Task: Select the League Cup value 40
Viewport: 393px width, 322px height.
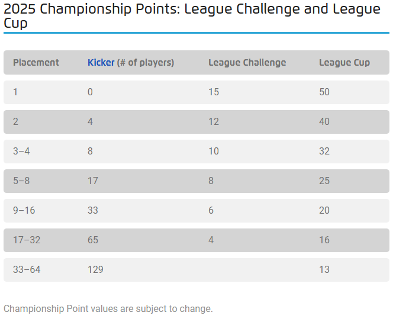Action: pyautogui.click(x=324, y=122)
